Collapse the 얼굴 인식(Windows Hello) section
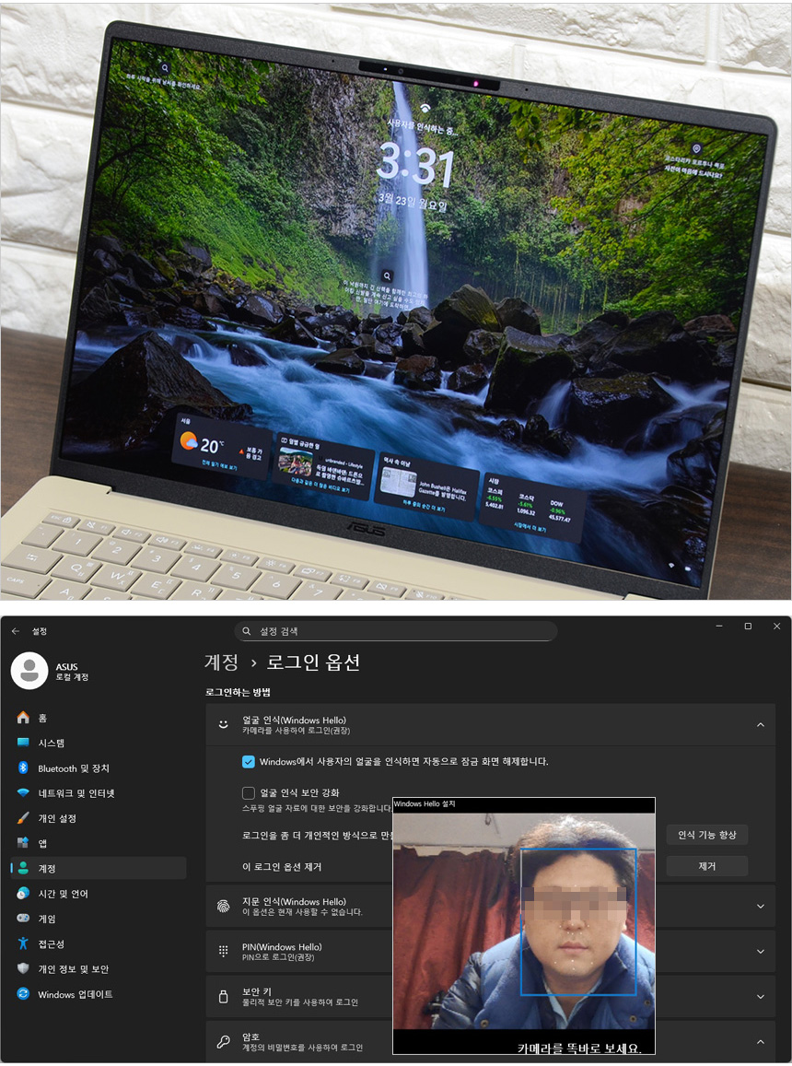Viewport: 792px width, 1066px height. [x=760, y=725]
